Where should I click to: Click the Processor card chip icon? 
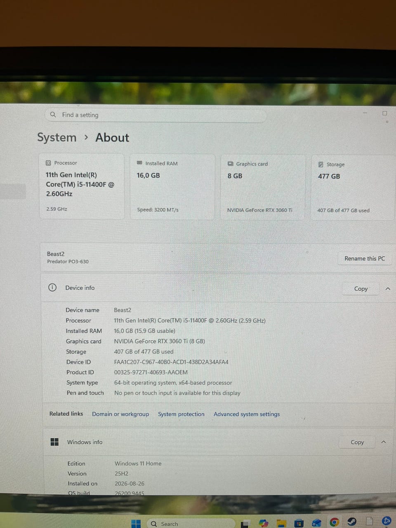(48, 163)
